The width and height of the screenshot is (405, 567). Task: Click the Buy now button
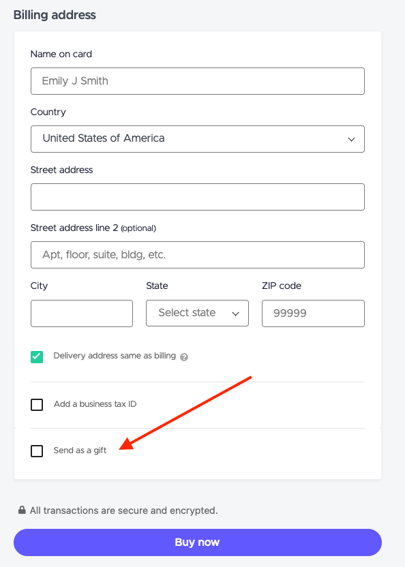click(198, 542)
